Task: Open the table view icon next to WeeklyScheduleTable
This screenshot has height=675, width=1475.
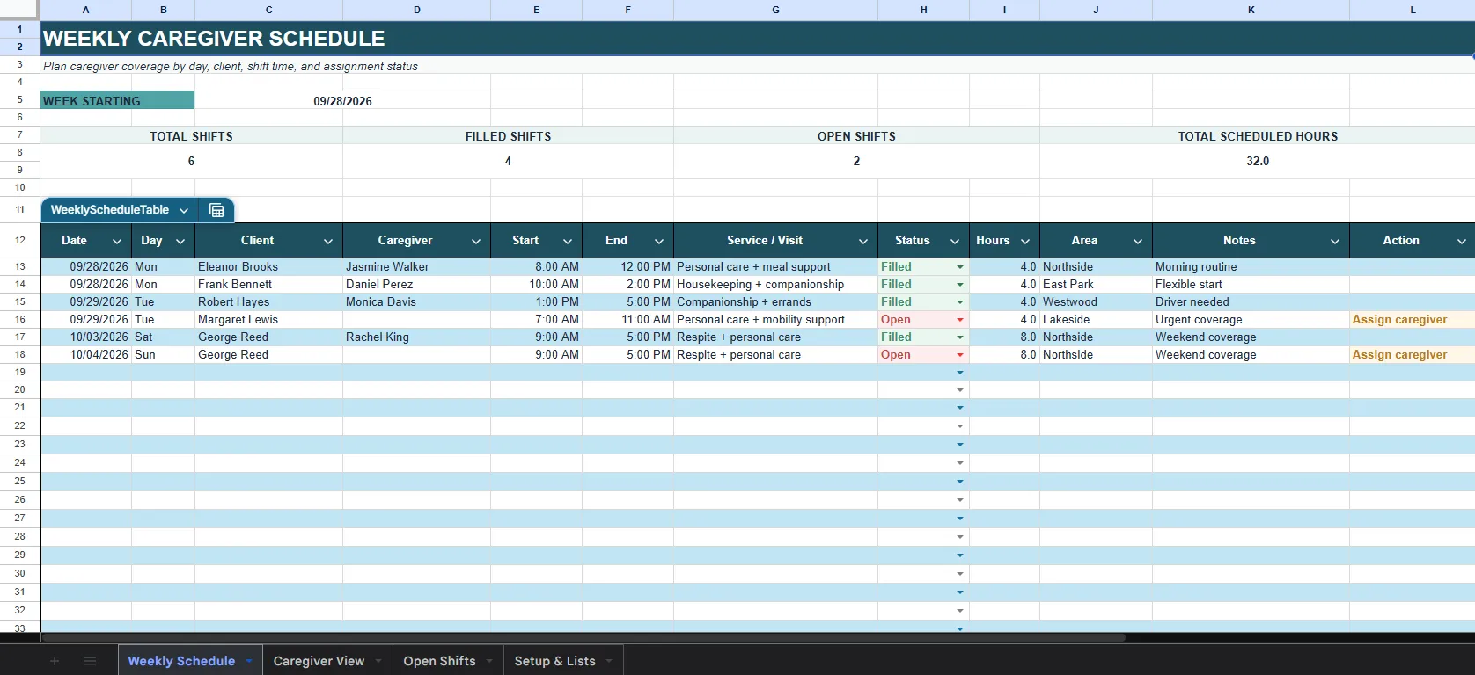Action: [216, 210]
